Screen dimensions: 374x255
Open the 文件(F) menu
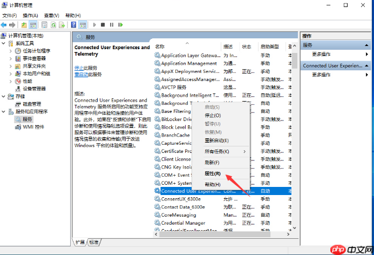pos(10,16)
